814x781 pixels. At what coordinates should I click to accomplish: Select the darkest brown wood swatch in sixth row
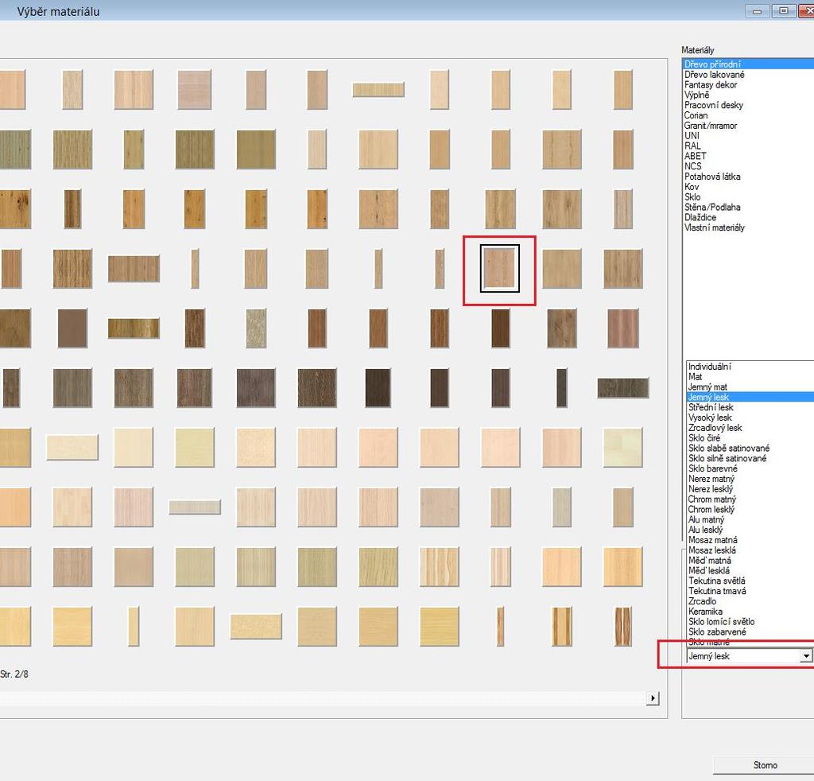point(378,388)
